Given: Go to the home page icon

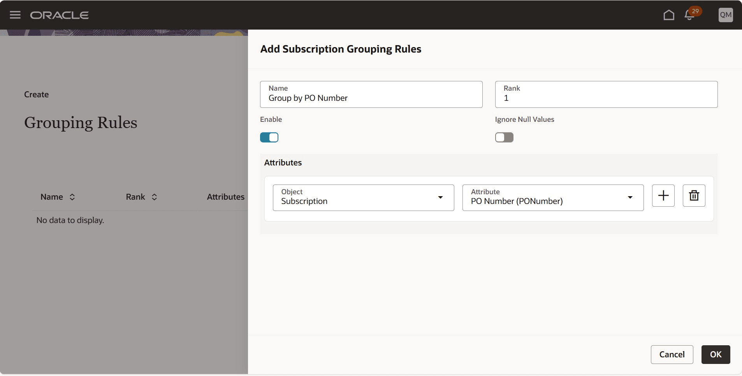Looking at the screenshot, I should coord(669,15).
